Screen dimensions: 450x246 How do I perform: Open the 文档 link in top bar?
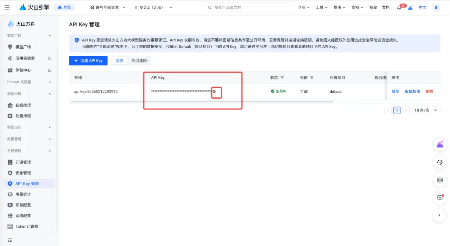[386, 7]
